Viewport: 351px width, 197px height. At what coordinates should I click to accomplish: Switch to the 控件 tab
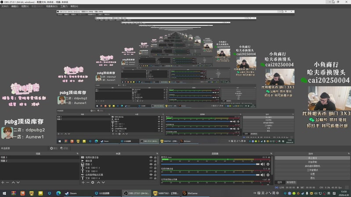pos(279,182)
